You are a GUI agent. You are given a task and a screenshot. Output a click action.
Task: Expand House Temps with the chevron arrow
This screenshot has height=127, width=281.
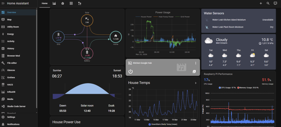point(196,83)
